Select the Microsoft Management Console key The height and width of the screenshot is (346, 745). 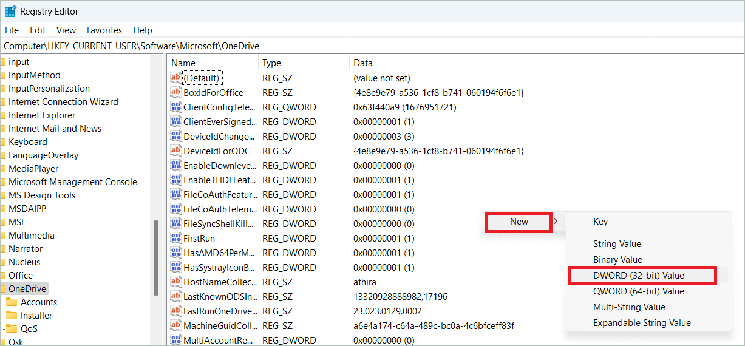[73, 181]
